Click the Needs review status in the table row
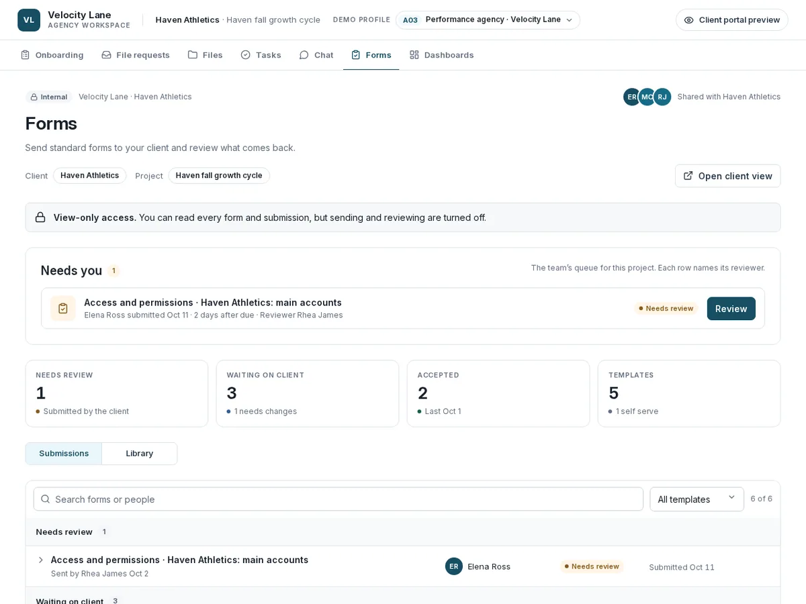Viewport: 806px width, 604px height. [x=592, y=566]
